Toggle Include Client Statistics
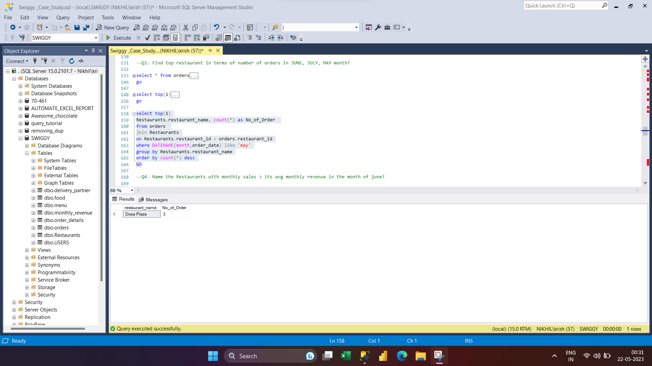 point(206,38)
